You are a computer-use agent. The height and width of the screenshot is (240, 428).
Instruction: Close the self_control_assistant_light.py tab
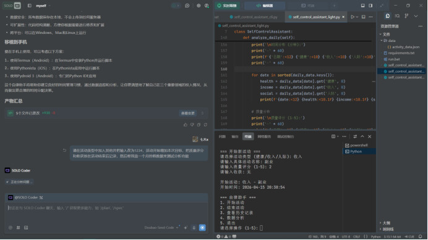click(343, 17)
